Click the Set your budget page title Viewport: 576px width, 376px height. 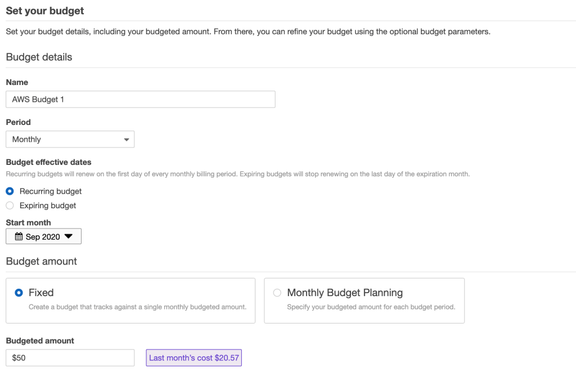(45, 11)
